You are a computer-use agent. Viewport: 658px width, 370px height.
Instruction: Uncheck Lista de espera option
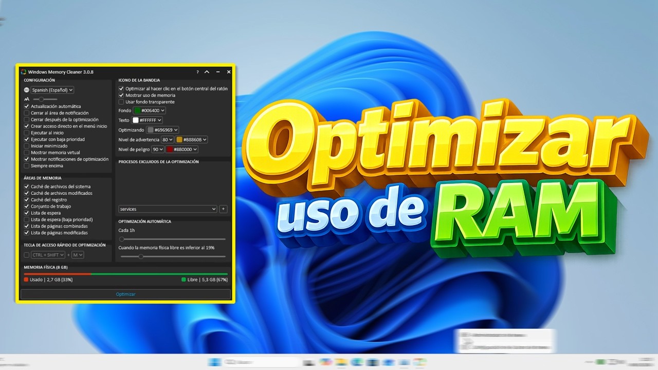27,213
